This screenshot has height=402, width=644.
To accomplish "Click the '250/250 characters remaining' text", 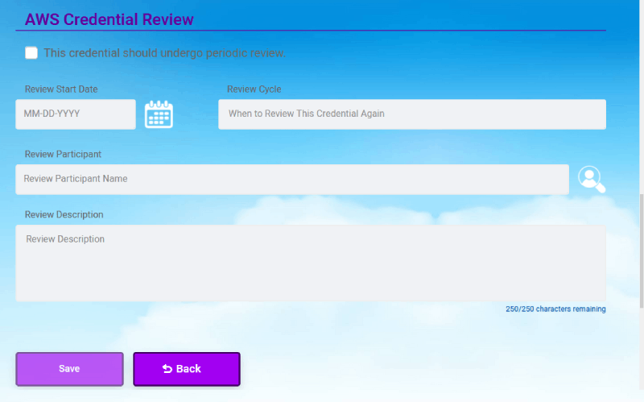I will (x=555, y=309).
